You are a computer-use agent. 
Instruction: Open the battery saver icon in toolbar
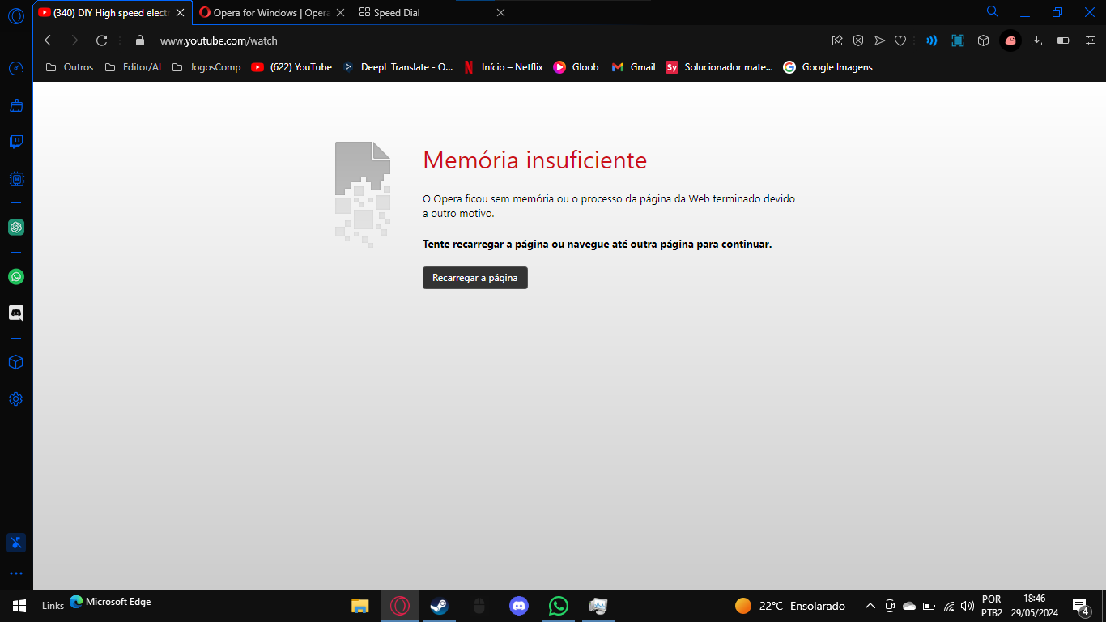(x=1064, y=40)
